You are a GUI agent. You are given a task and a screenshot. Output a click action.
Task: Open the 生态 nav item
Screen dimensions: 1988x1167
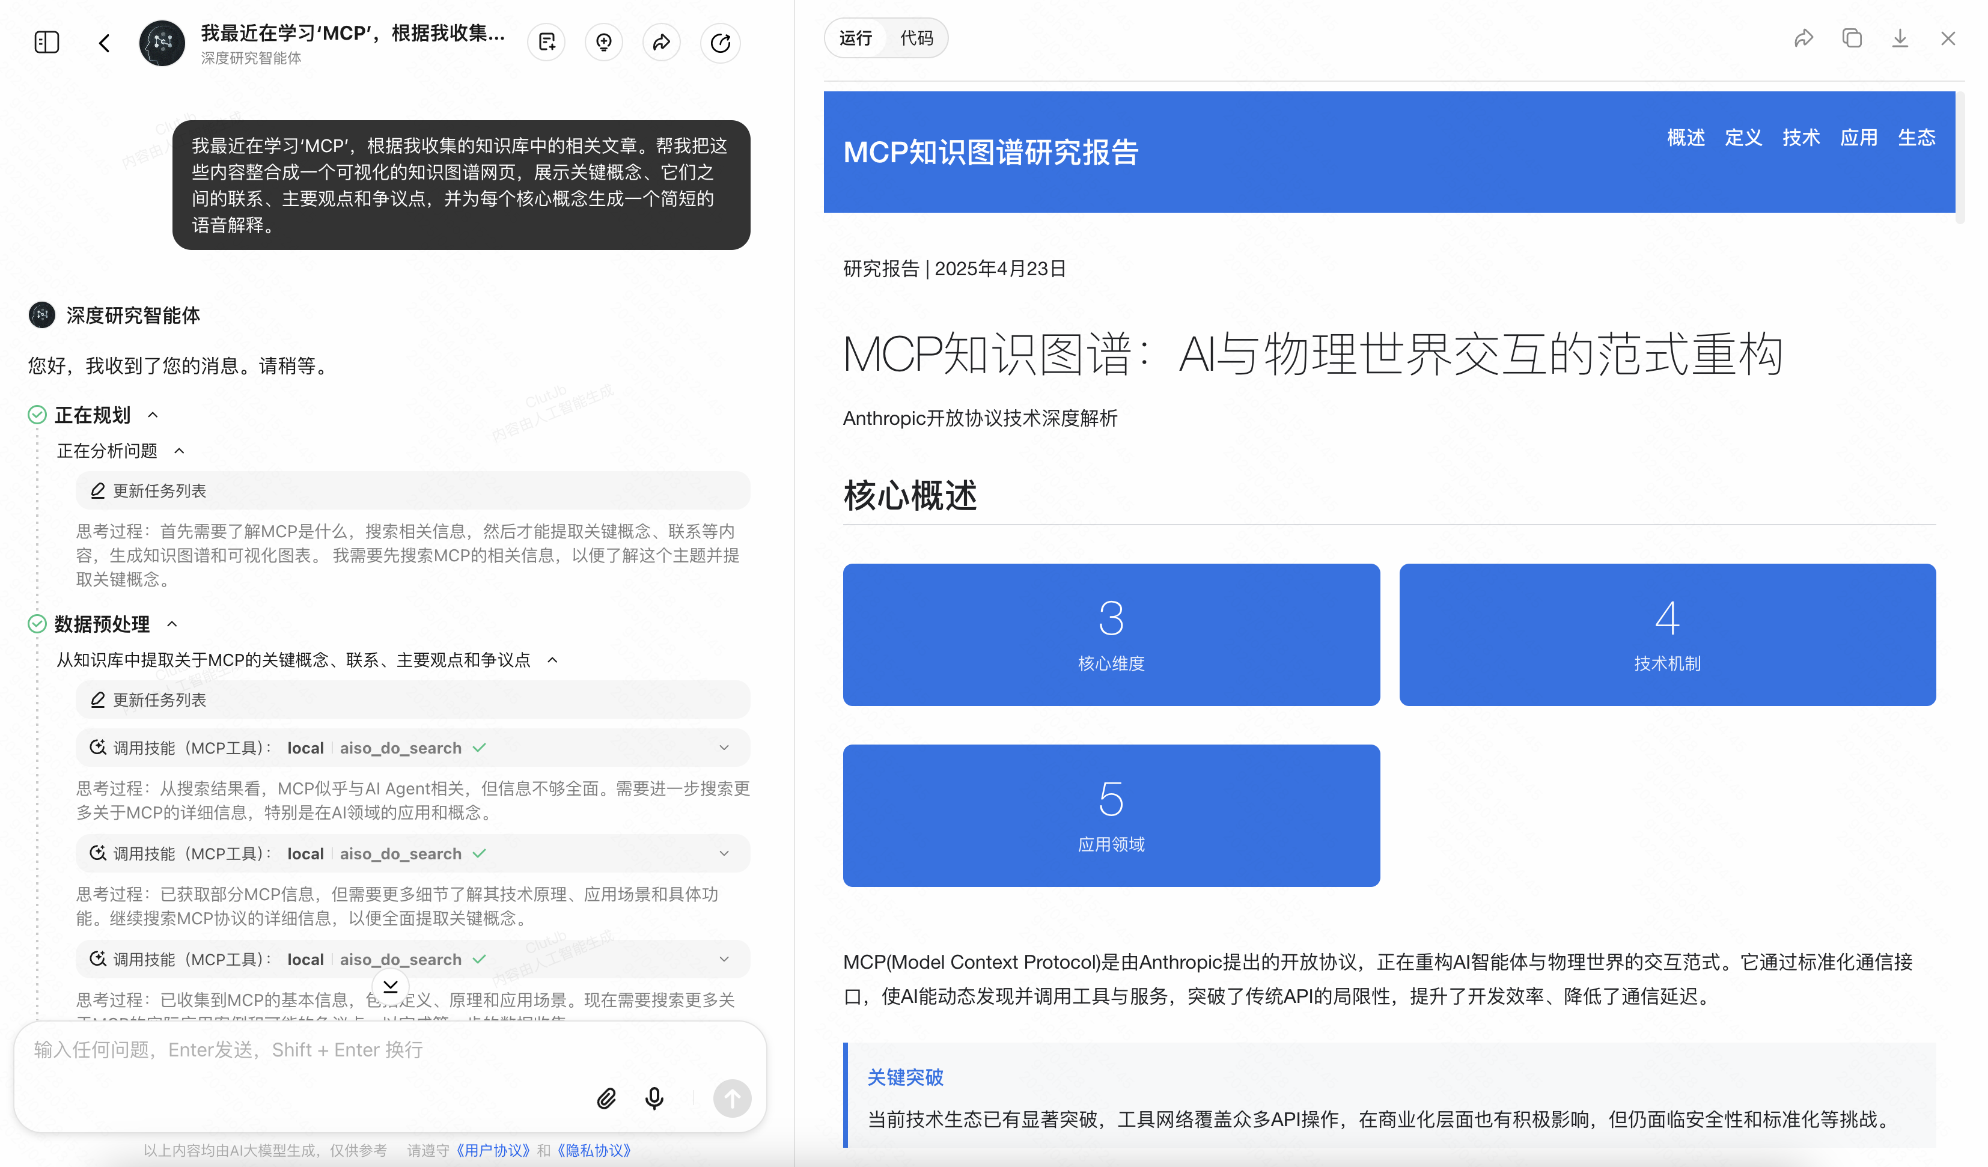coord(1916,137)
